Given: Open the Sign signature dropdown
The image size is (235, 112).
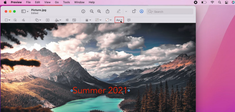Looking at the screenshot, I should [x=58, y=20].
